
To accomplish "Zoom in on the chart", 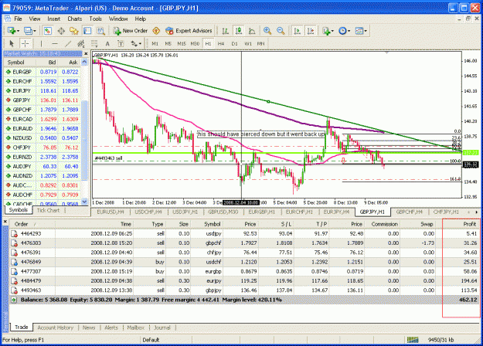I will pyautogui.click(x=267, y=31).
